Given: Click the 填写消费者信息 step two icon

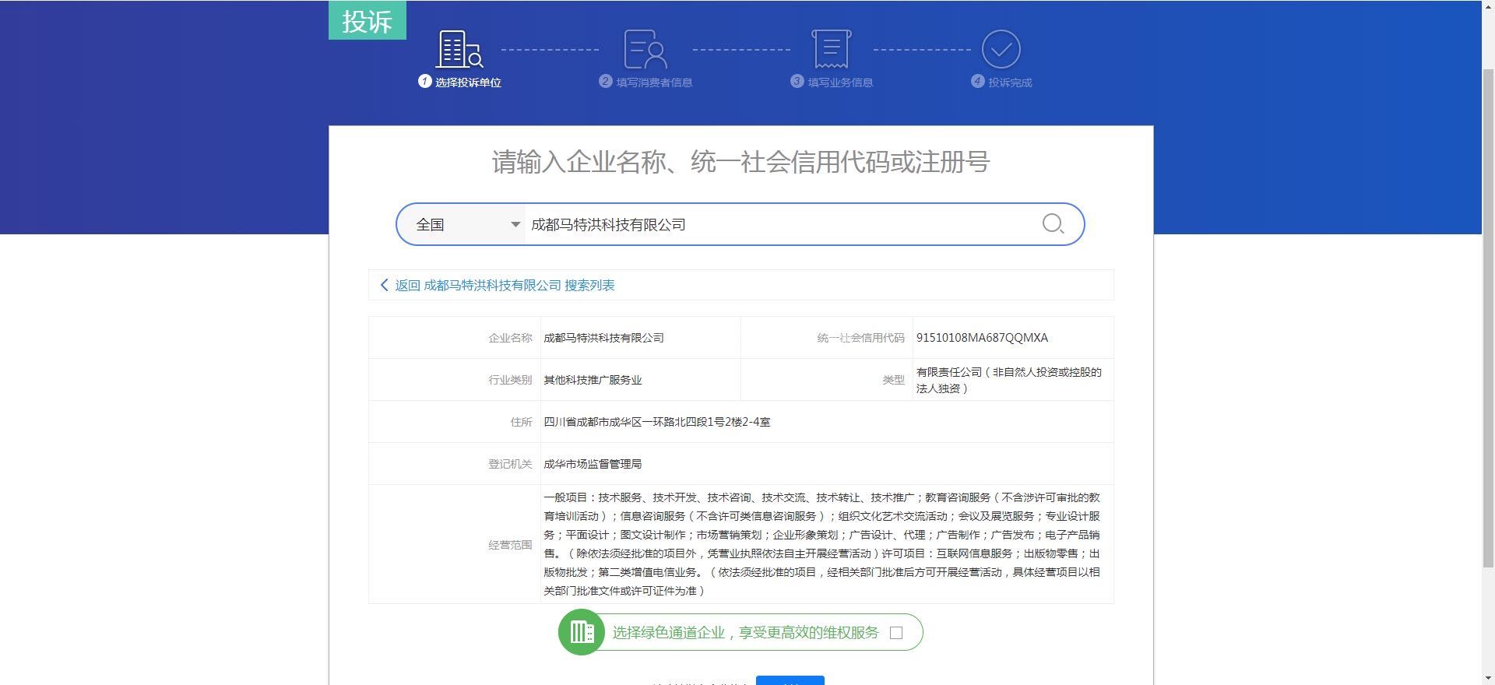Looking at the screenshot, I should coord(645,49).
